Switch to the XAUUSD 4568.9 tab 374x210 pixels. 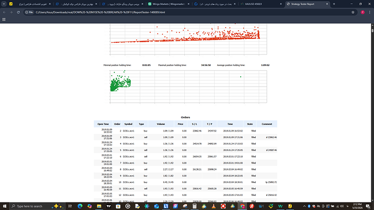click(261, 4)
